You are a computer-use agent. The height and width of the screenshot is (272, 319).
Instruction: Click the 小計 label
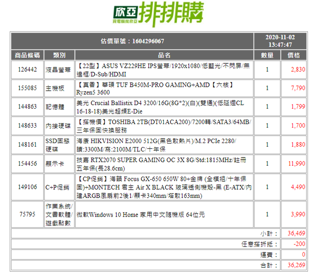coord(269,233)
